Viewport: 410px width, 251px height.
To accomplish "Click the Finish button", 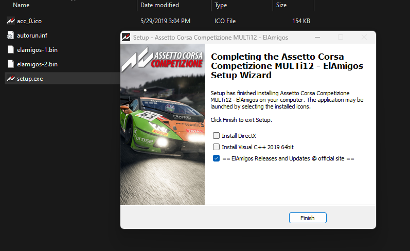I will pyautogui.click(x=308, y=218).
